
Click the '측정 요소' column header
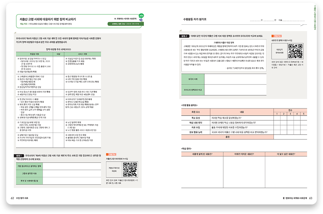(196, 112)
